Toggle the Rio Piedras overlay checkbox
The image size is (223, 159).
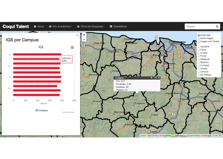pos(199,75)
